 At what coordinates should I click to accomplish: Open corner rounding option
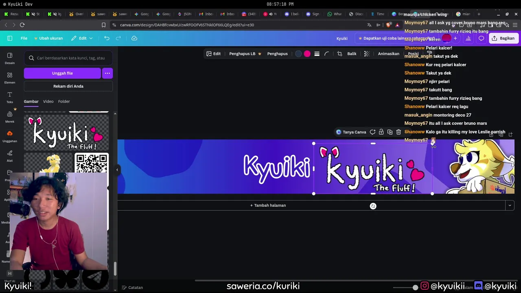326,54
